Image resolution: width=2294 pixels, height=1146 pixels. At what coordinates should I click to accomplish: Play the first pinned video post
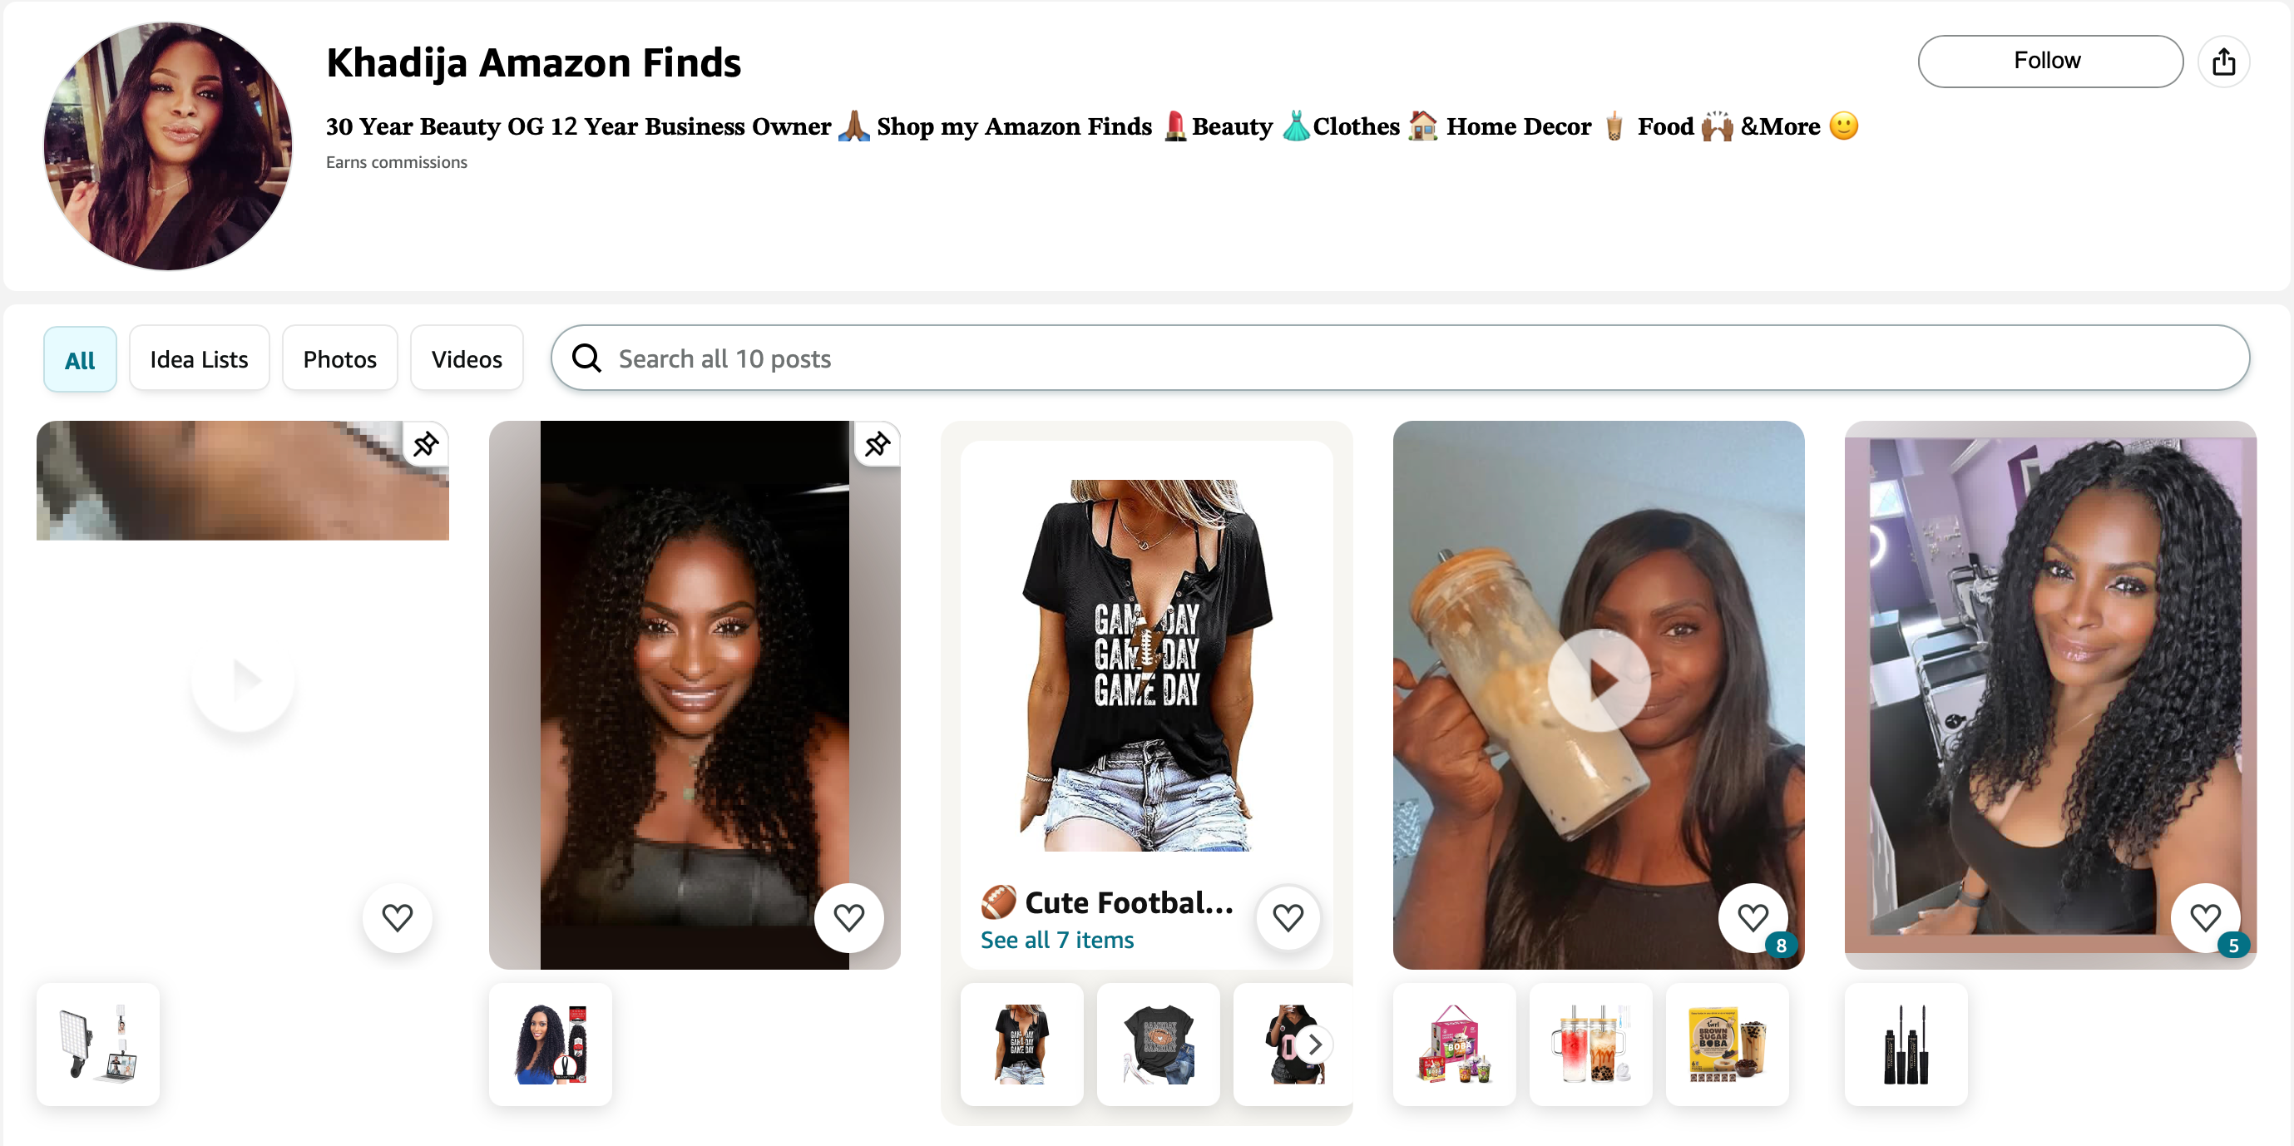(x=242, y=680)
